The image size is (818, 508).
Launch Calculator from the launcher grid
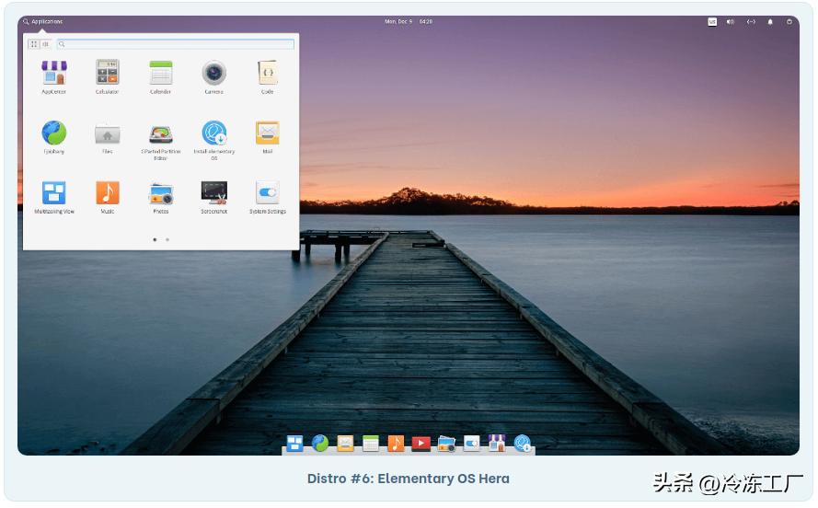coord(108,76)
